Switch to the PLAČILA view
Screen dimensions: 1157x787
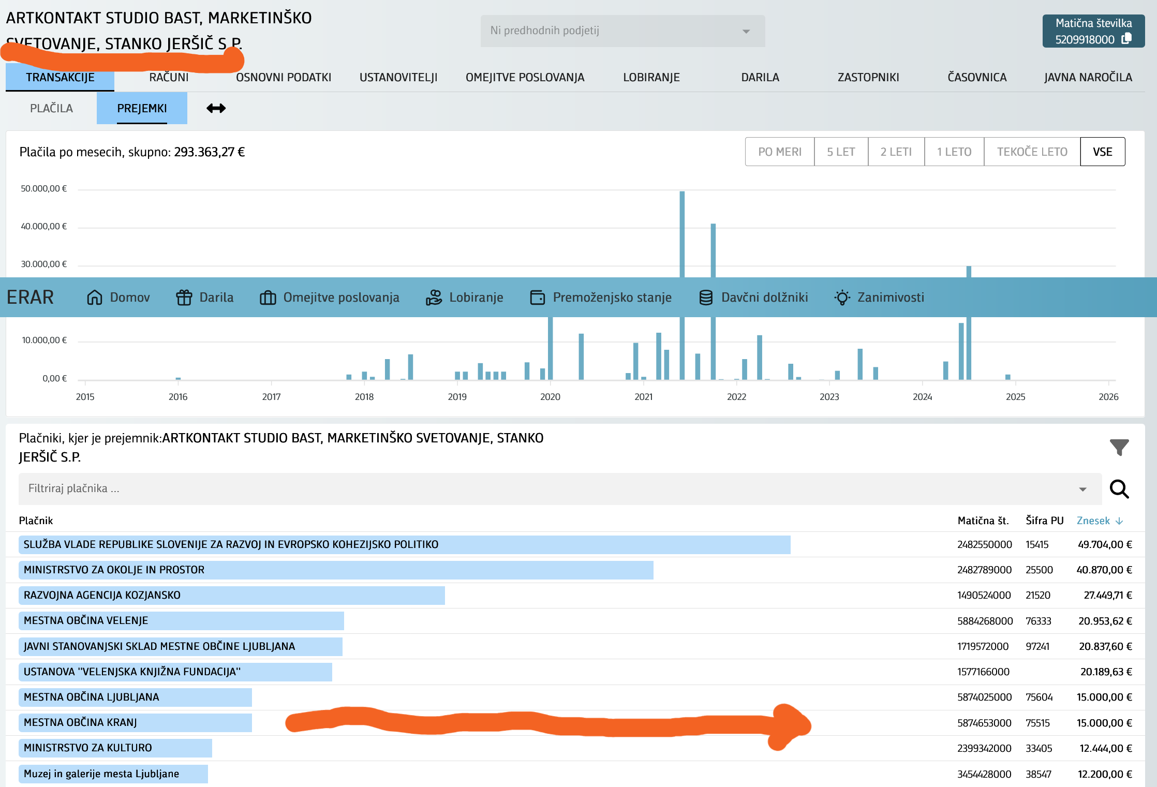51,108
